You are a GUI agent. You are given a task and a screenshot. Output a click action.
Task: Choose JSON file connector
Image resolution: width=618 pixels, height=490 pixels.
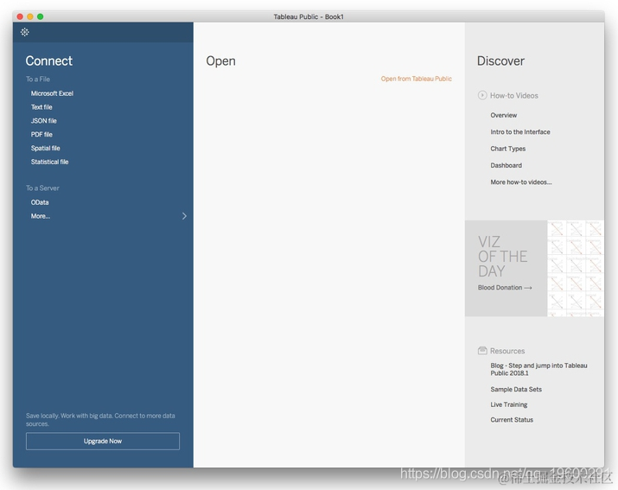click(44, 121)
